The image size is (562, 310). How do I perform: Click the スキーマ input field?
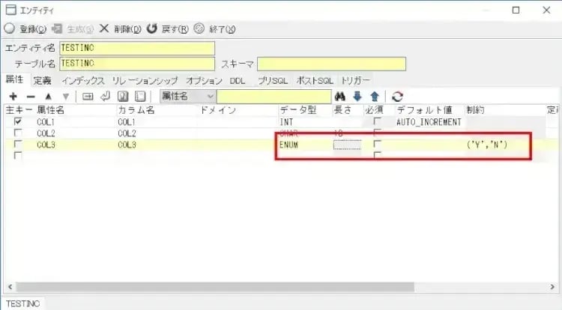(x=331, y=64)
